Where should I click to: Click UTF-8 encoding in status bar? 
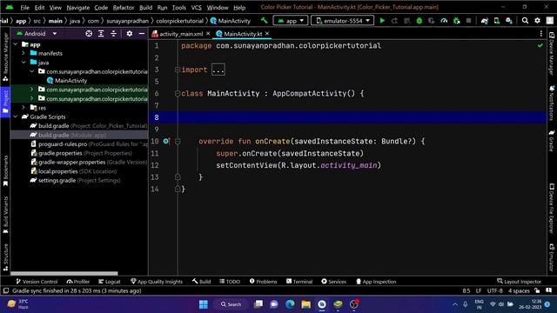click(494, 290)
